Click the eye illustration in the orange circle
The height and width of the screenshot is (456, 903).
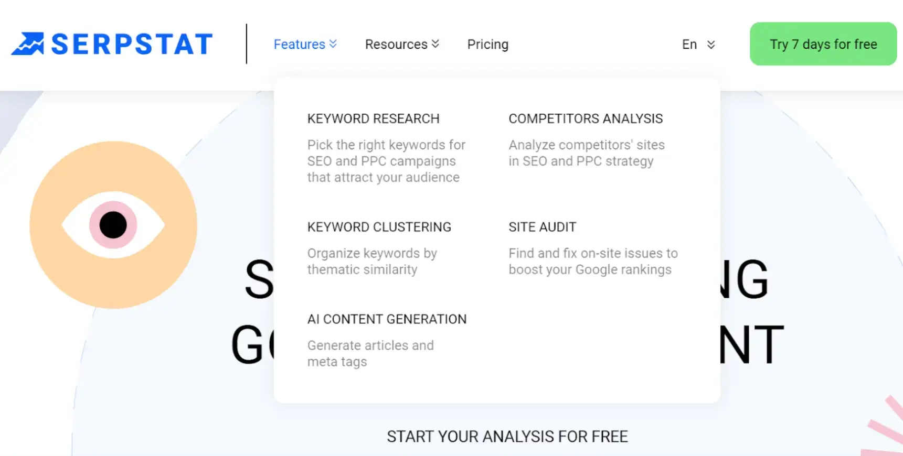[x=113, y=225]
